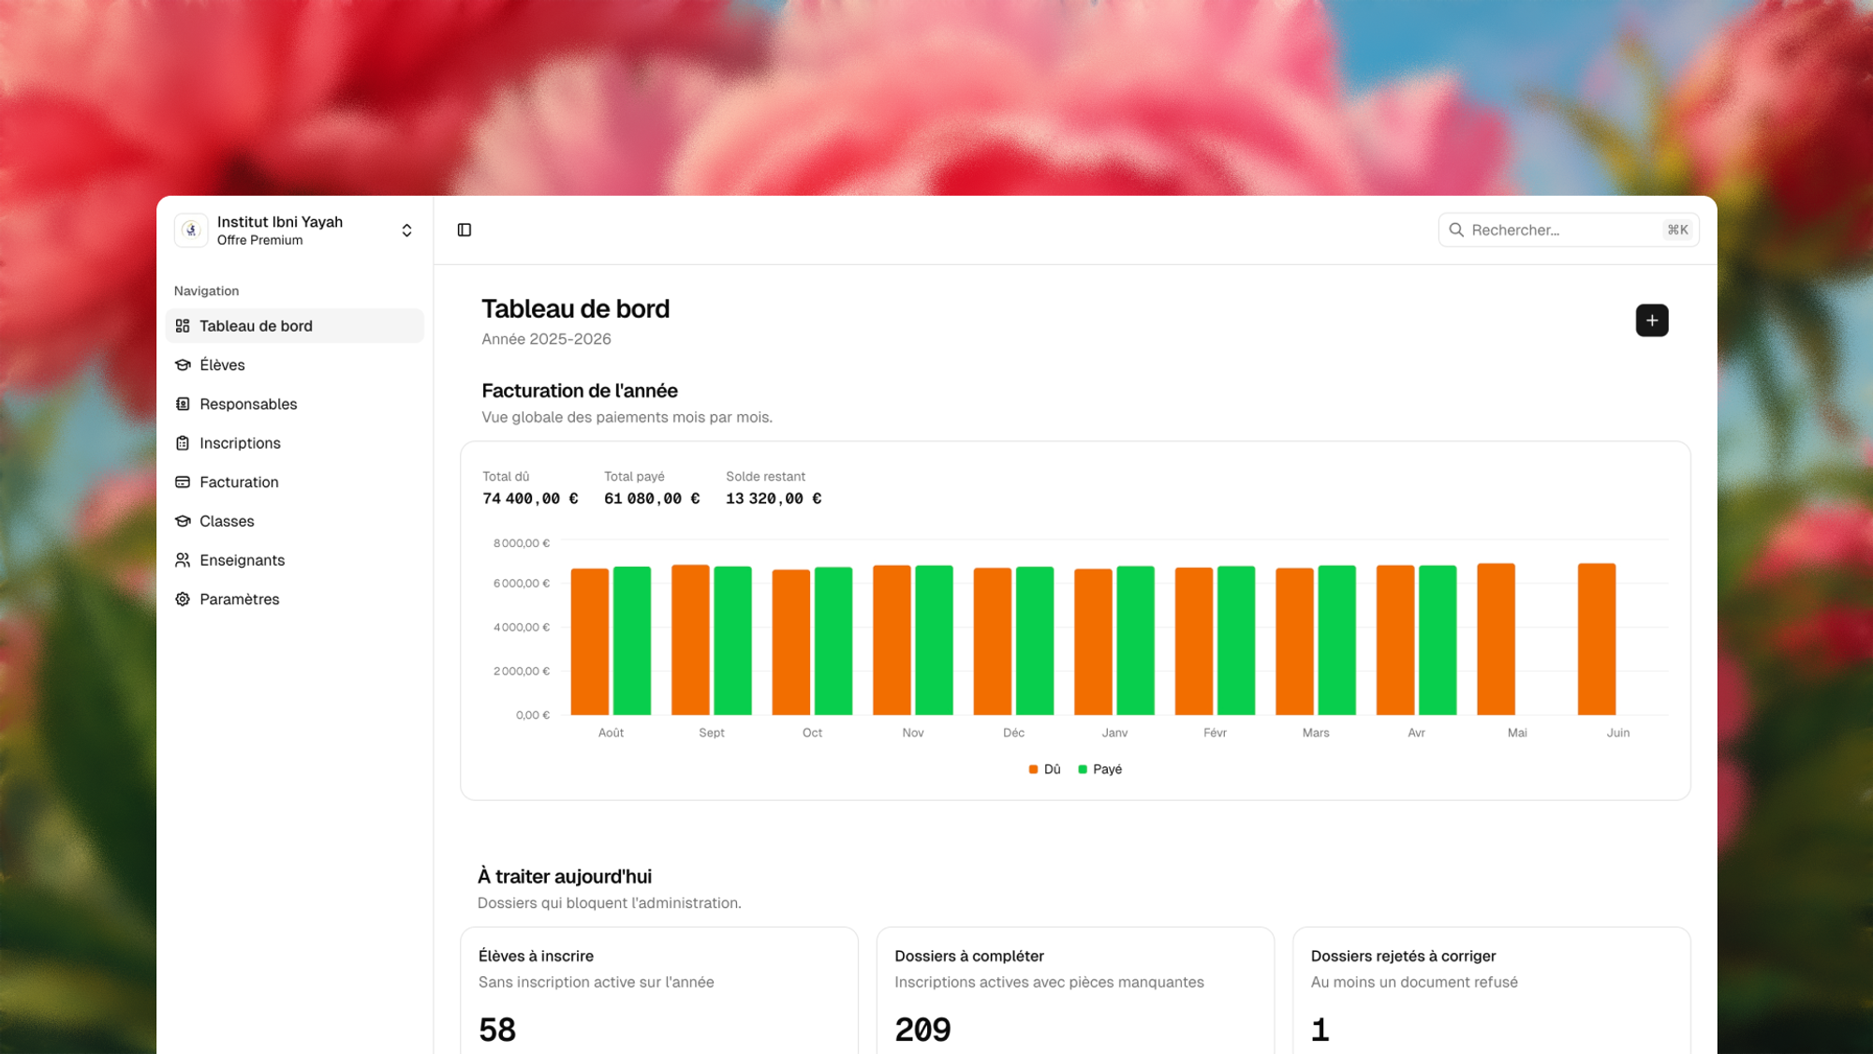Click the Solde restant value 13 320,00 €
The width and height of the screenshot is (1873, 1054).
pos(774,499)
